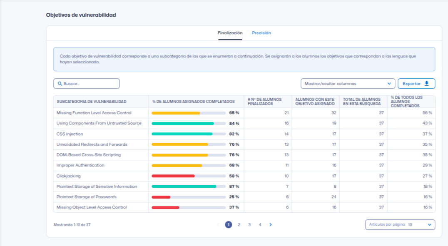448x246 pixels.
Task: Click the Clickjacking 58% progress bar
Action: [189, 176]
